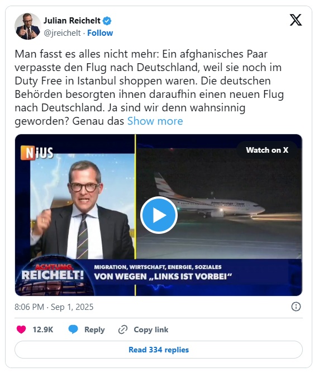This screenshot has height=372, width=319.
Task: Click the NiUS logo in video
Action: 37,153
